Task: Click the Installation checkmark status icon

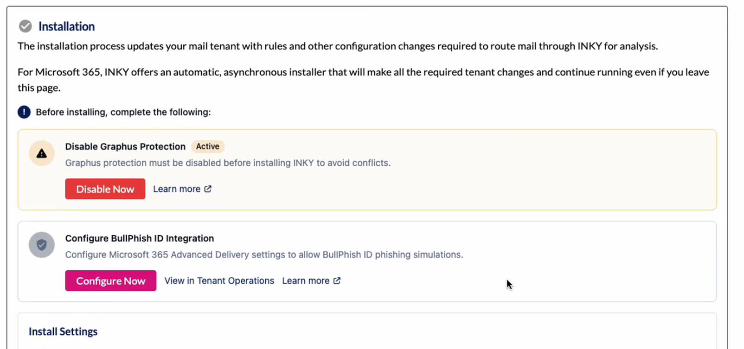Action: [x=25, y=26]
